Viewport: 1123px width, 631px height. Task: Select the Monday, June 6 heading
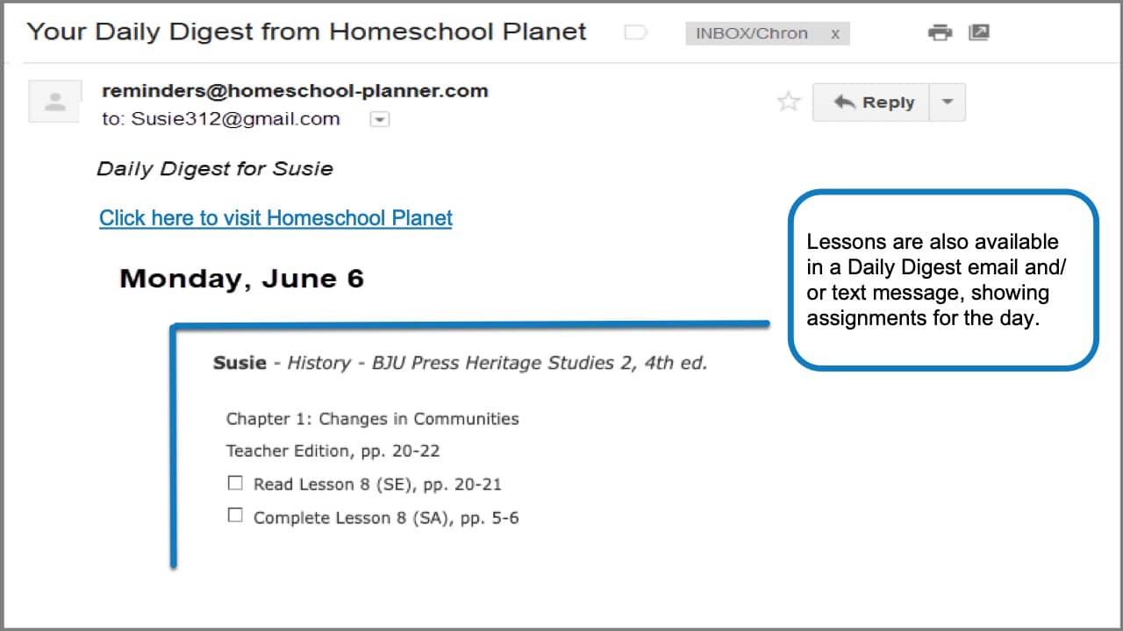pos(241,279)
